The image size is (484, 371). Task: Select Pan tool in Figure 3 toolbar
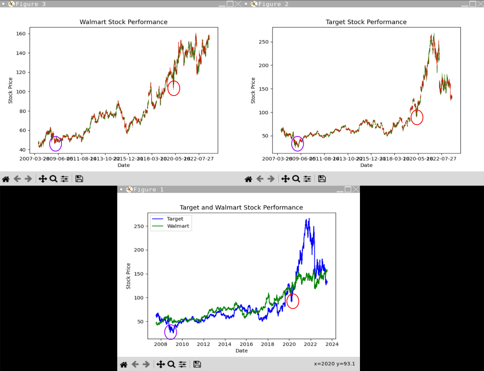click(42, 179)
